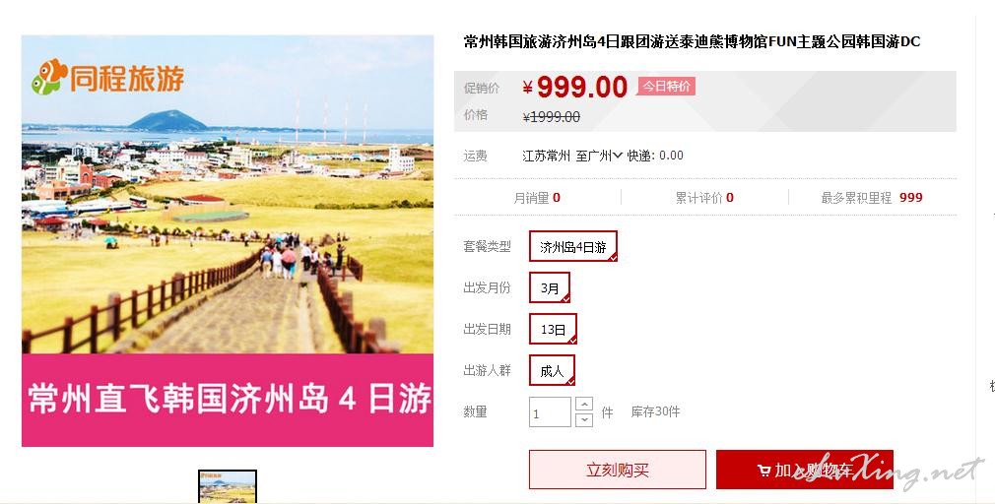Click the quantity input field
This screenshot has height=504, width=995.
point(550,412)
